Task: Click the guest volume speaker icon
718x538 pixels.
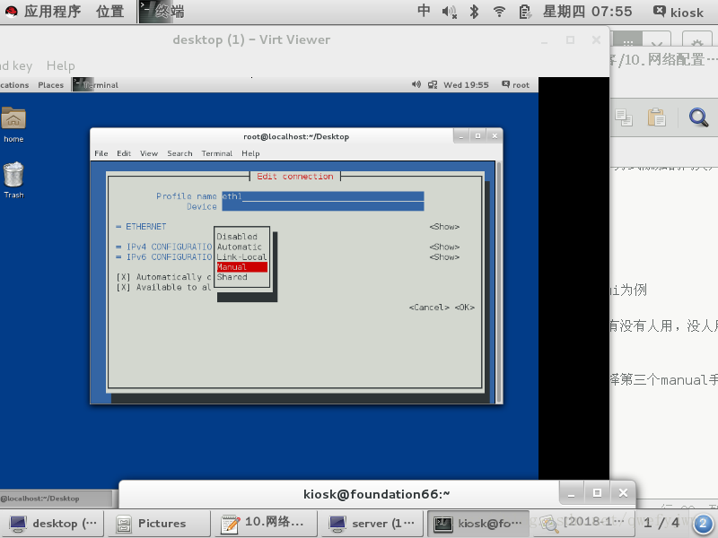Action: (x=416, y=84)
